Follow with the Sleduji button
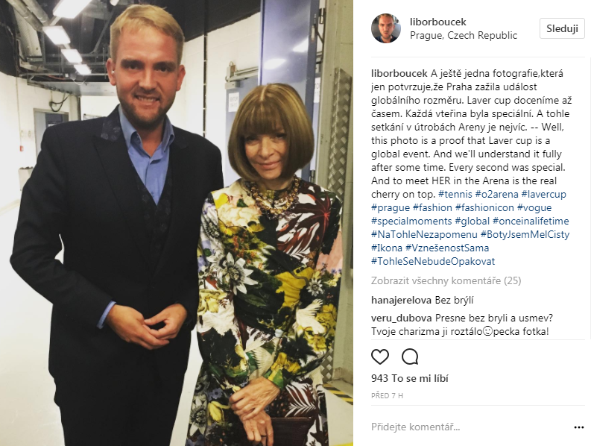Viewport: 591px width, 446px height. coord(562,28)
